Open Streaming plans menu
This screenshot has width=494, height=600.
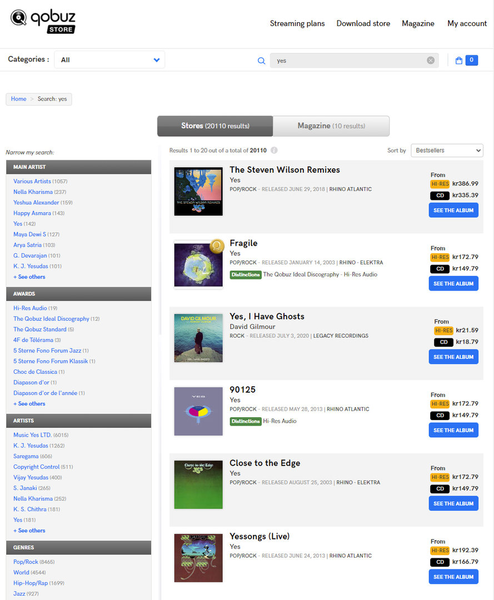[x=297, y=23]
